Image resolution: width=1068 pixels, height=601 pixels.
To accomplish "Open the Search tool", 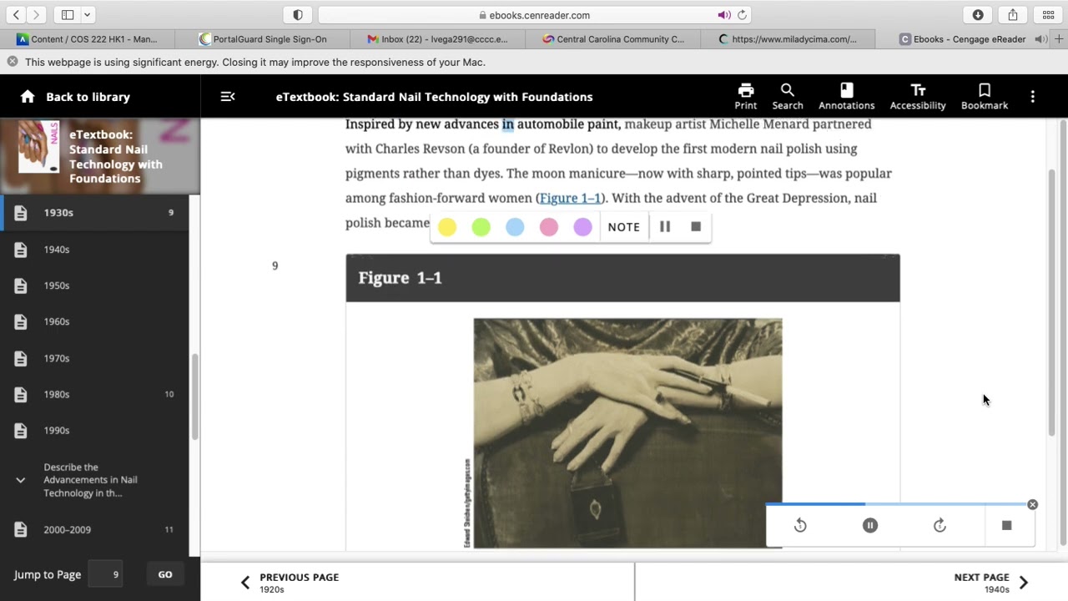I will pos(787,96).
